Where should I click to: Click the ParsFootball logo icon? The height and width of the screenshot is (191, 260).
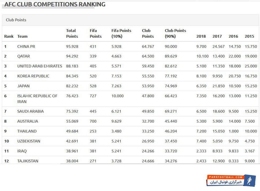click(x=249, y=181)
